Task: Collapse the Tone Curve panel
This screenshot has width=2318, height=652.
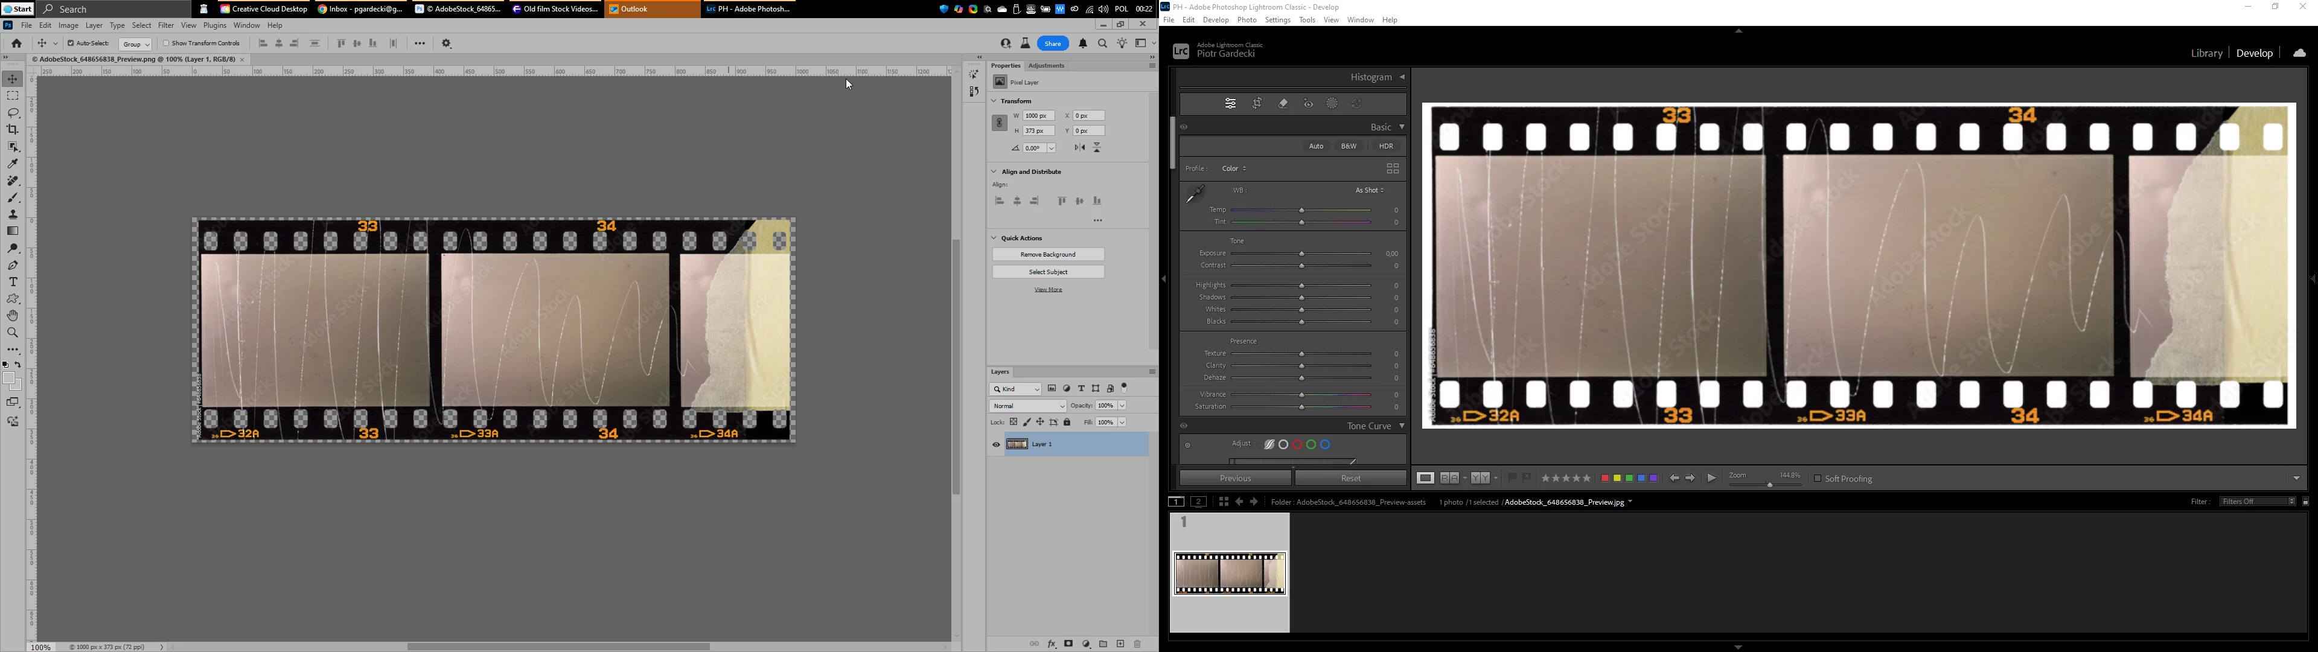Action: tap(1401, 426)
